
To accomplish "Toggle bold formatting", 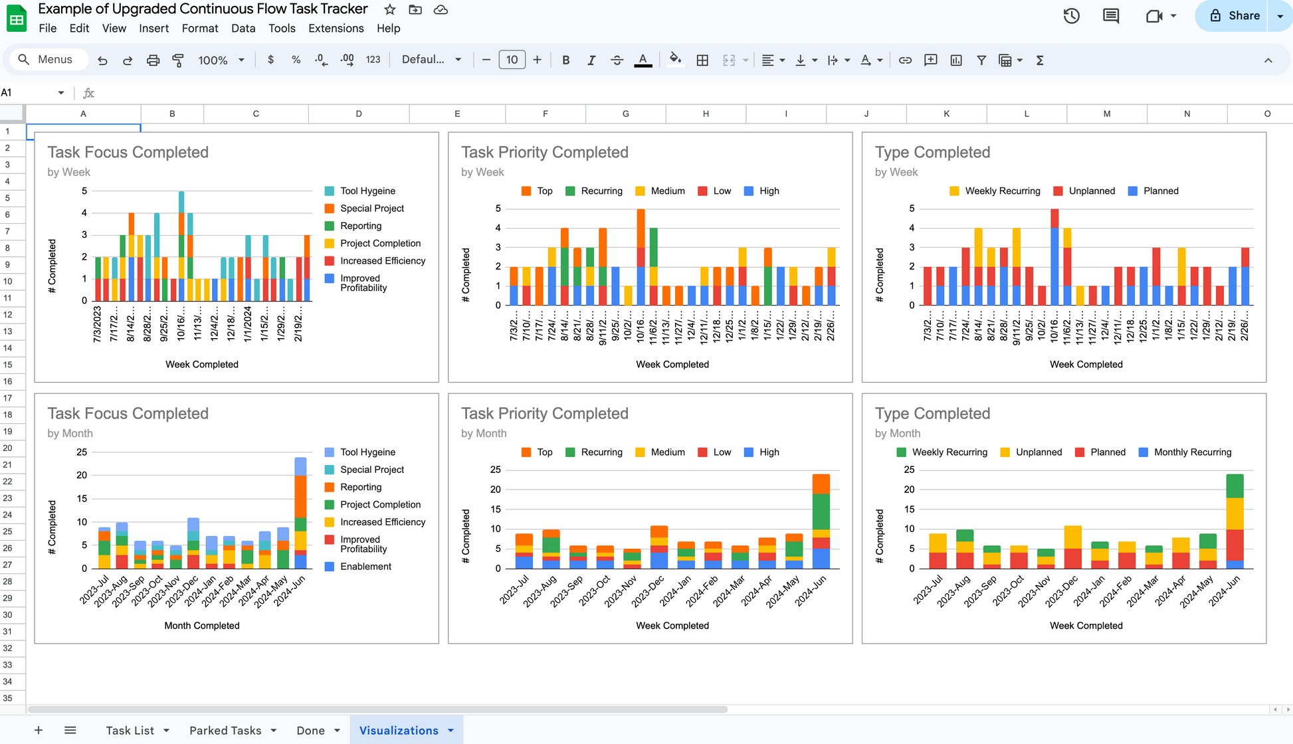I will pyautogui.click(x=566, y=60).
